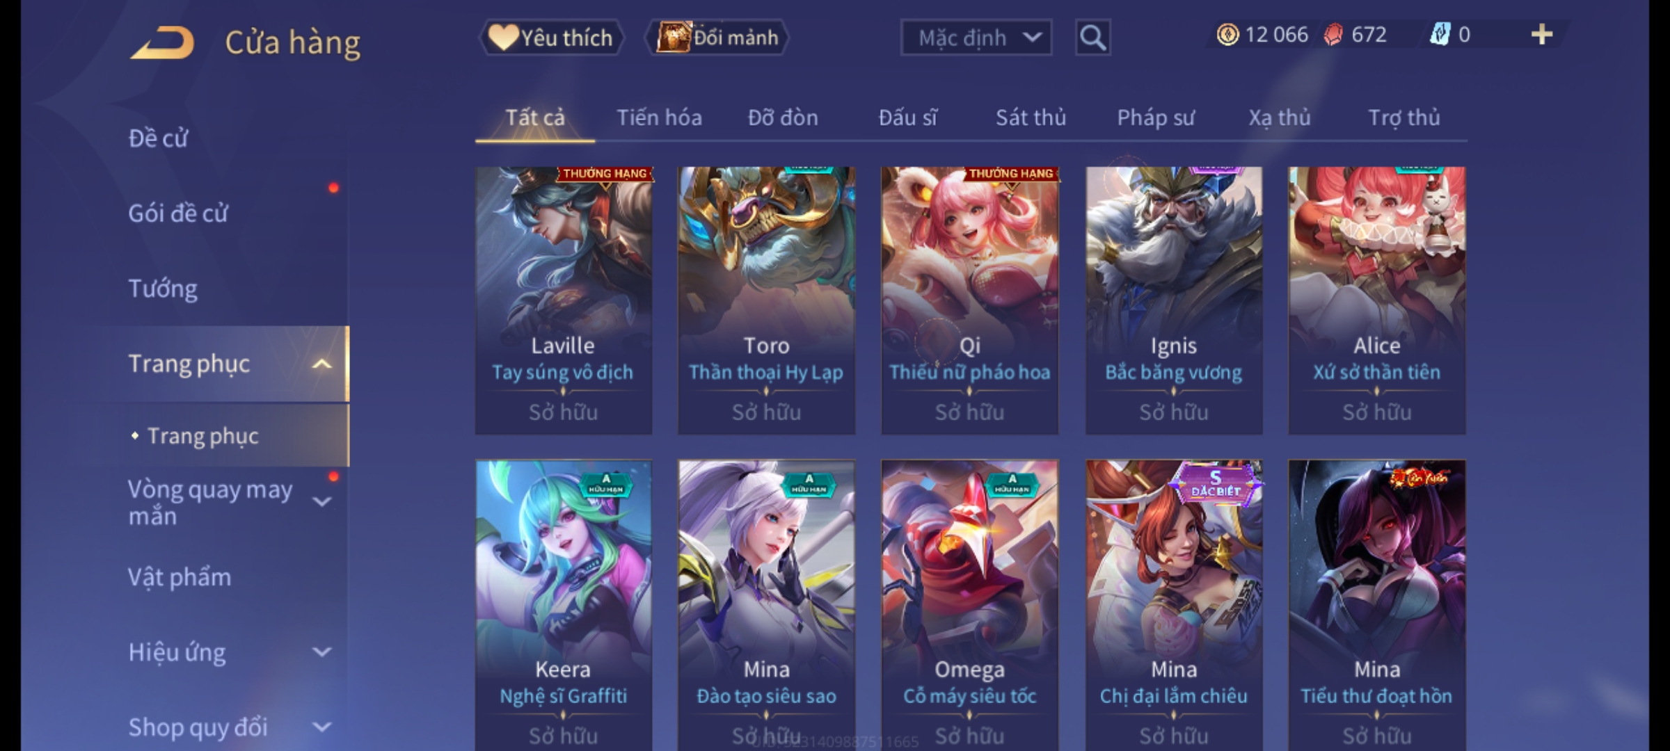The image size is (1670, 751).
Task: Tap the gold coin balance icon
Action: coord(1227,35)
